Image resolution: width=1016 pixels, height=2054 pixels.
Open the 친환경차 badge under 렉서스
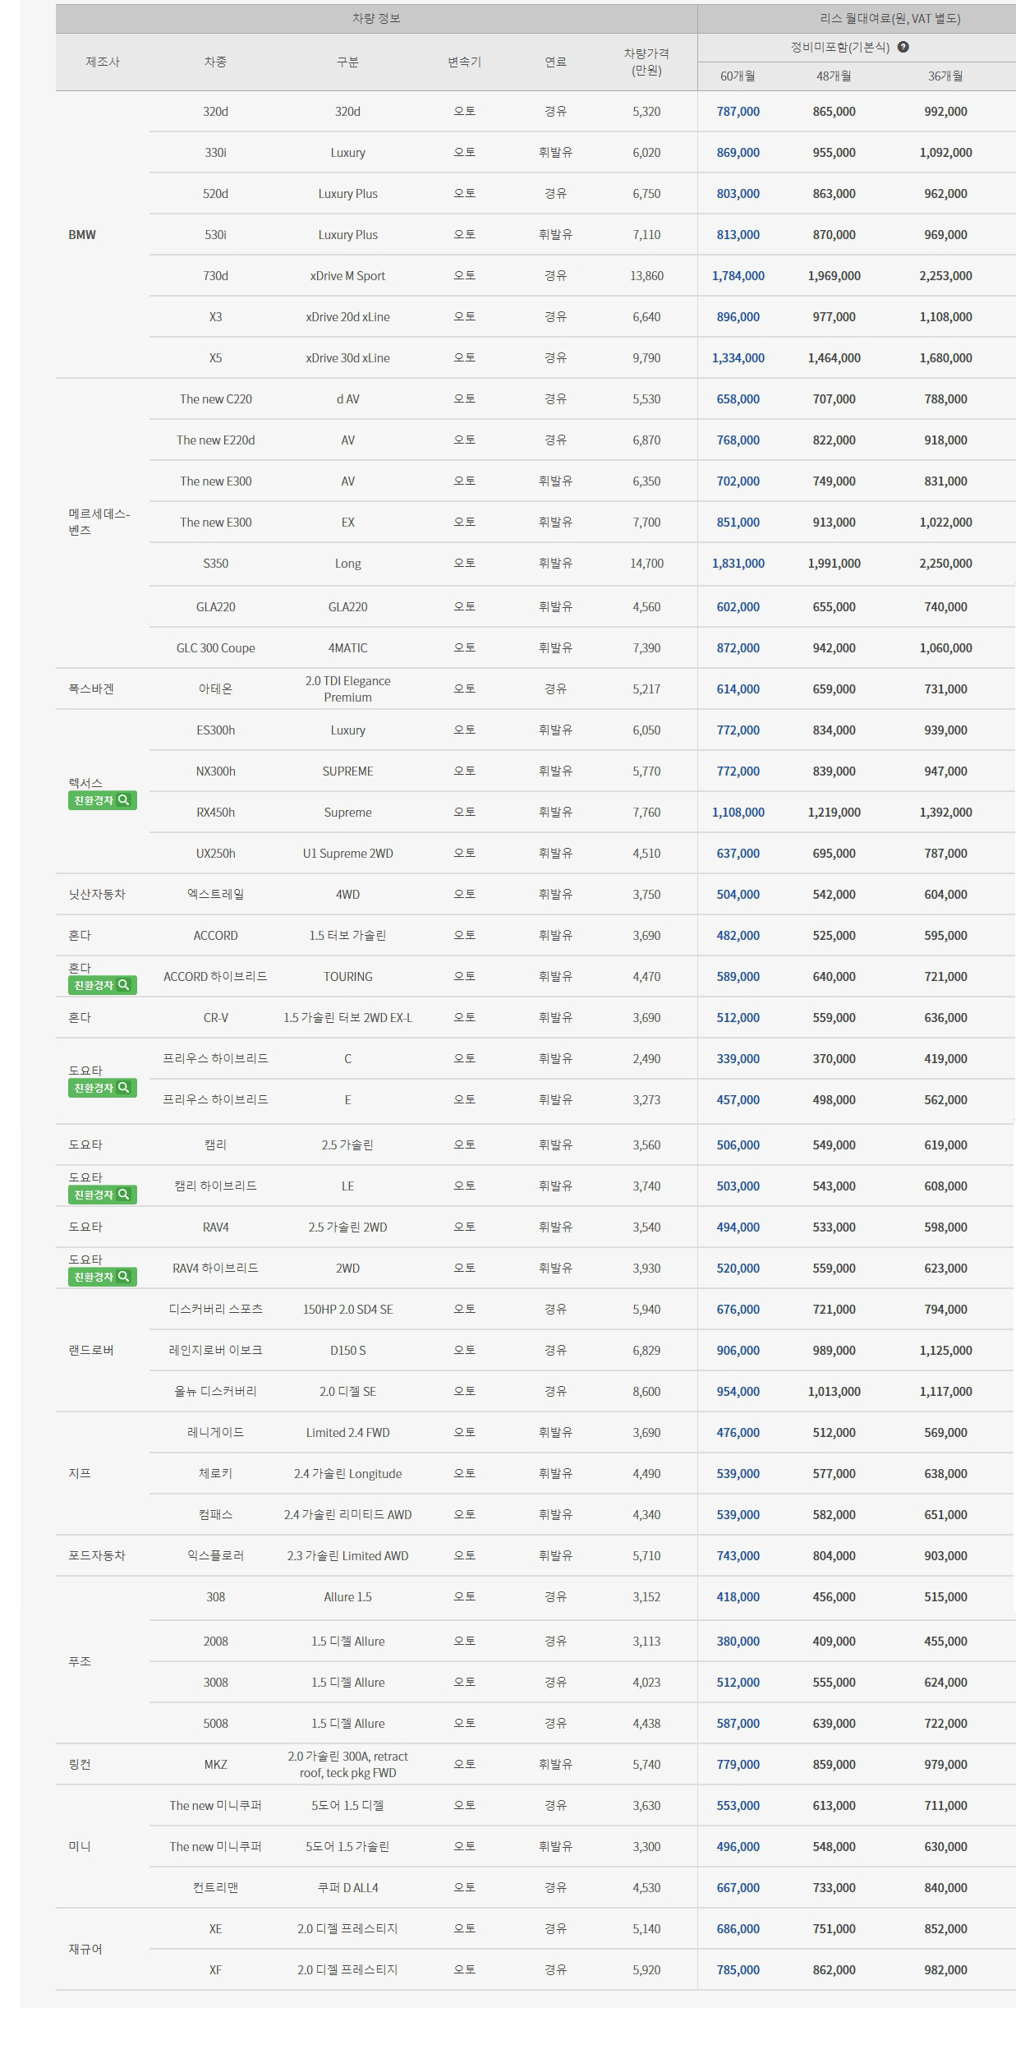102,800
